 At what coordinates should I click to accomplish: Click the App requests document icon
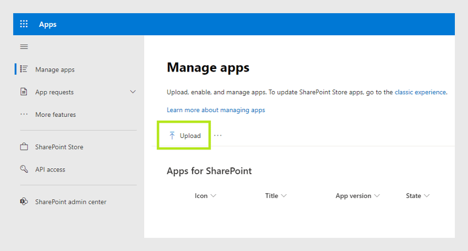[x=24, y=92]
